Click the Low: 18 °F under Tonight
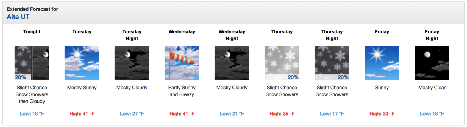The height and width of the screenshot is (127, 467). coord(32,114)
